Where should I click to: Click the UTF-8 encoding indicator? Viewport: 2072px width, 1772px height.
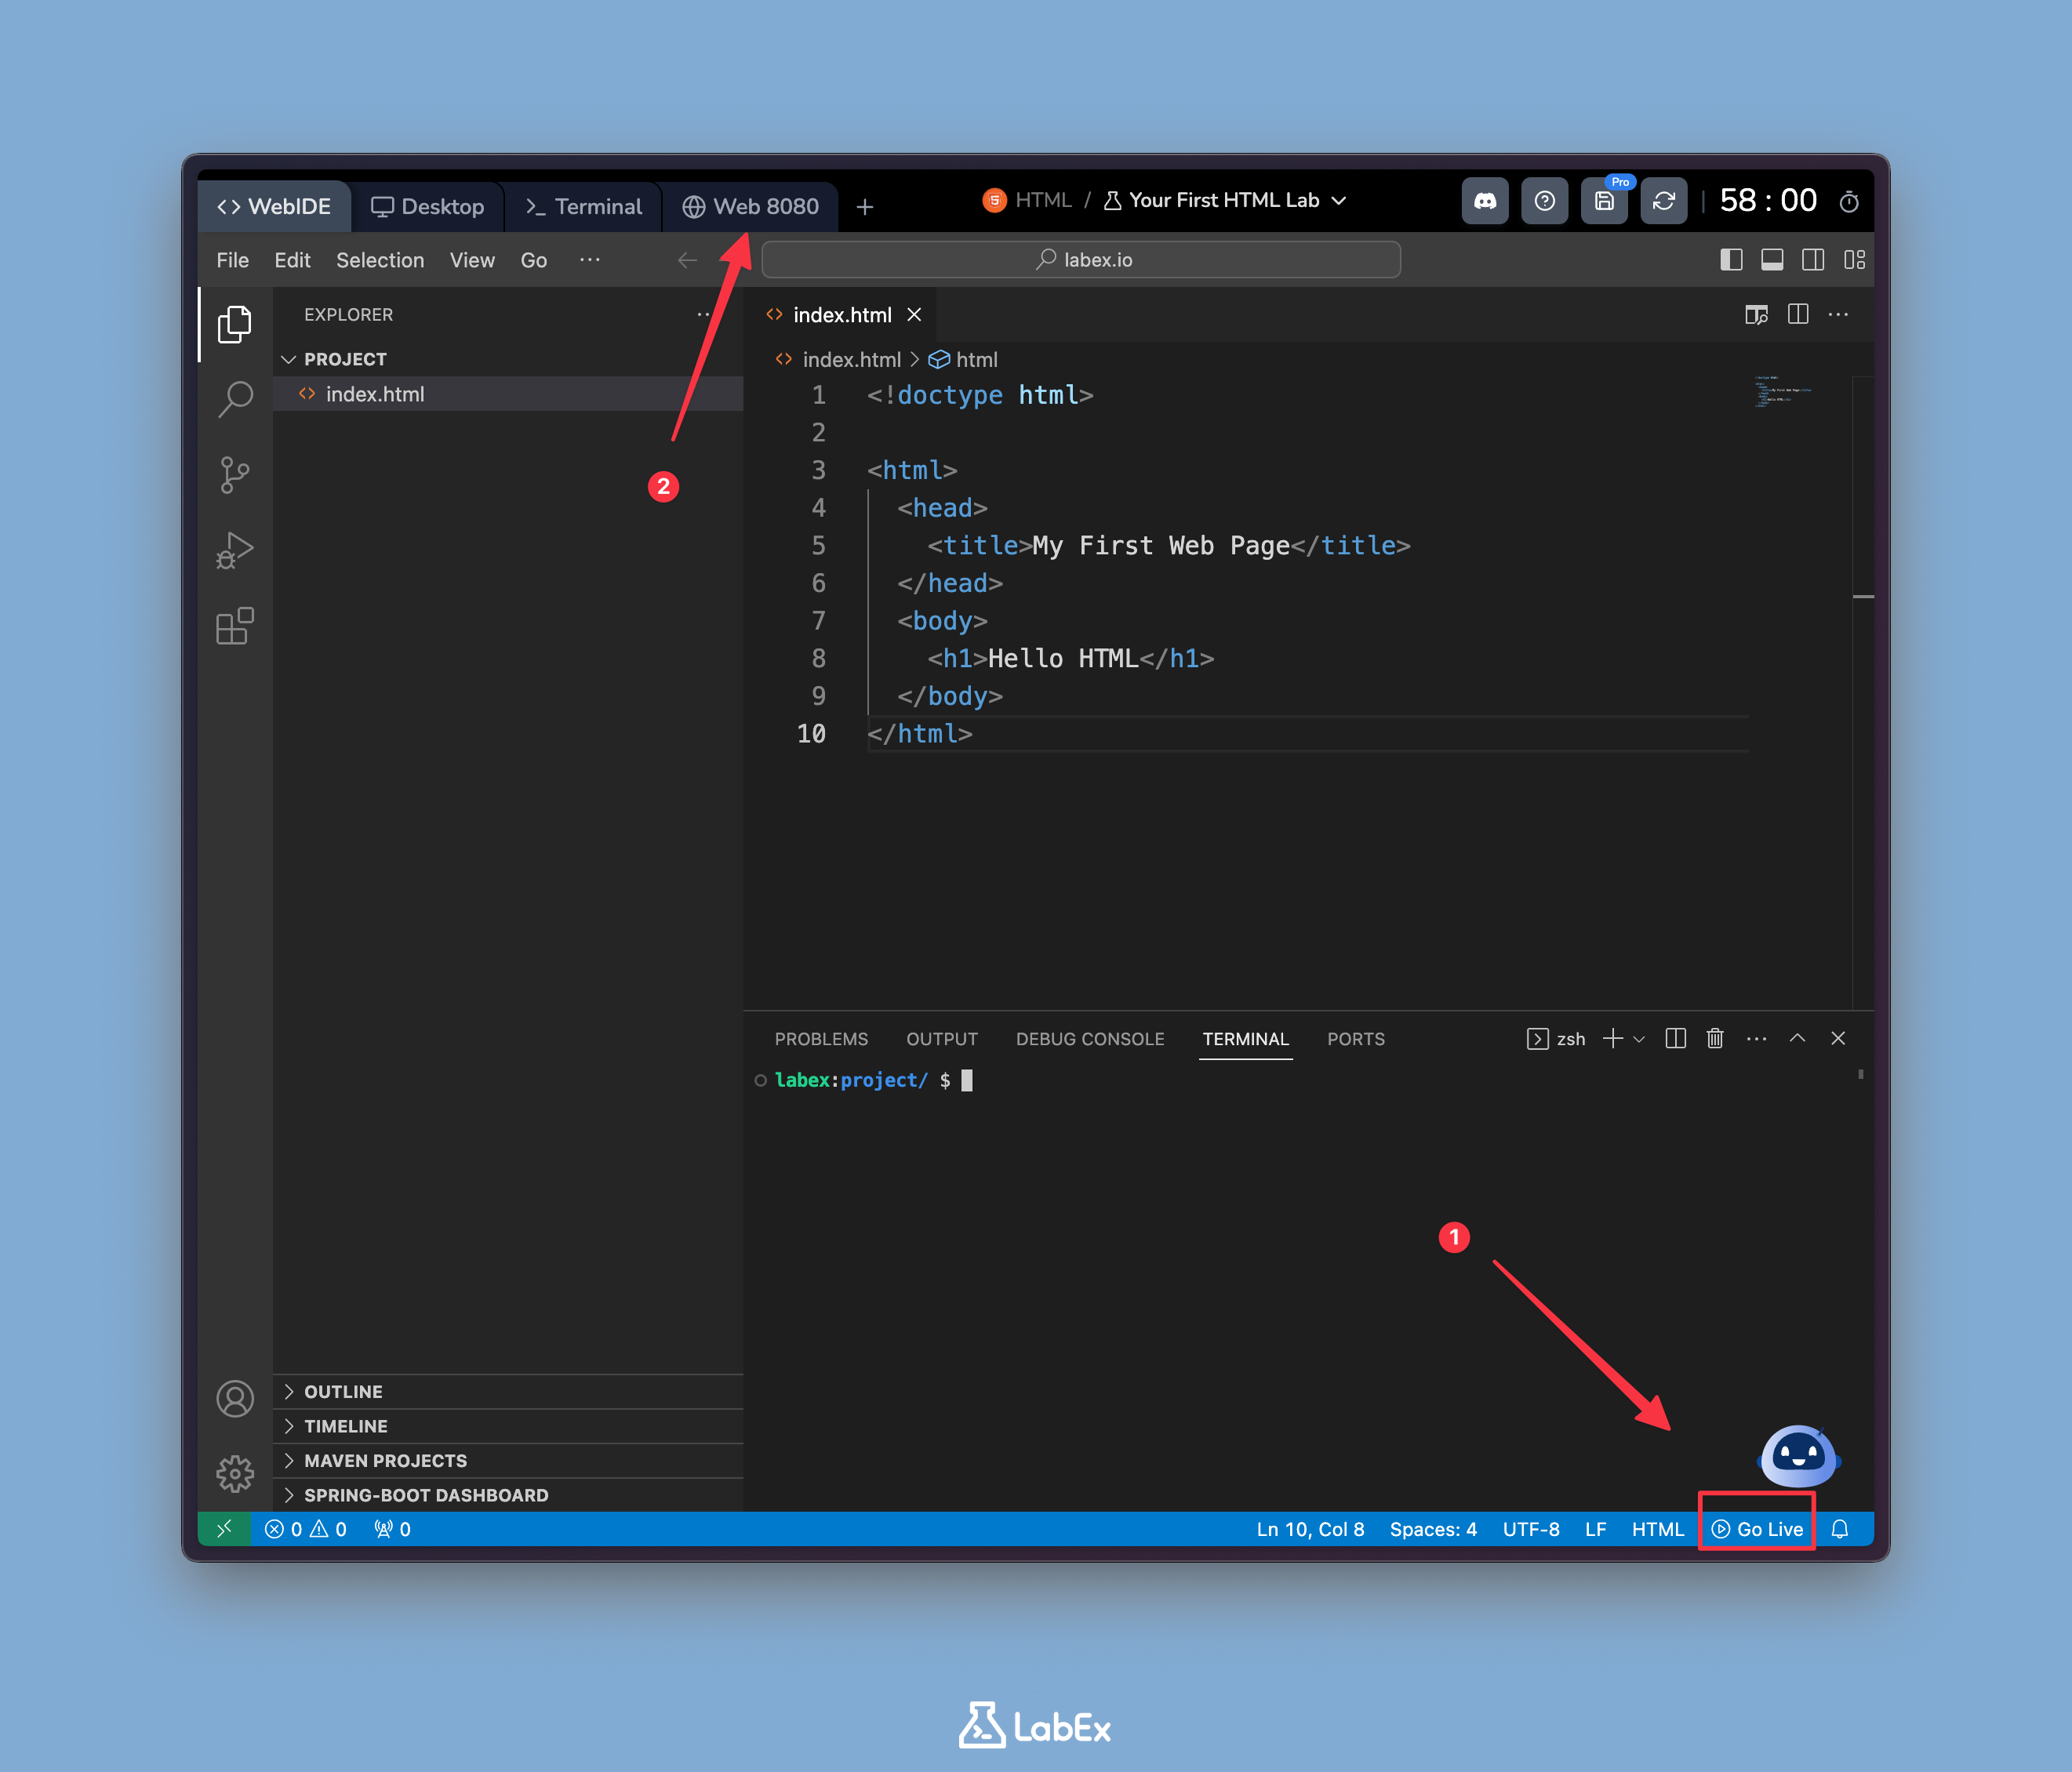click(1530, 1529)
